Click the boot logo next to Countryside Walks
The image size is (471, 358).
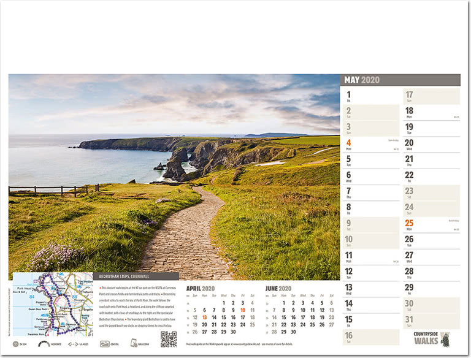point(445,340)
